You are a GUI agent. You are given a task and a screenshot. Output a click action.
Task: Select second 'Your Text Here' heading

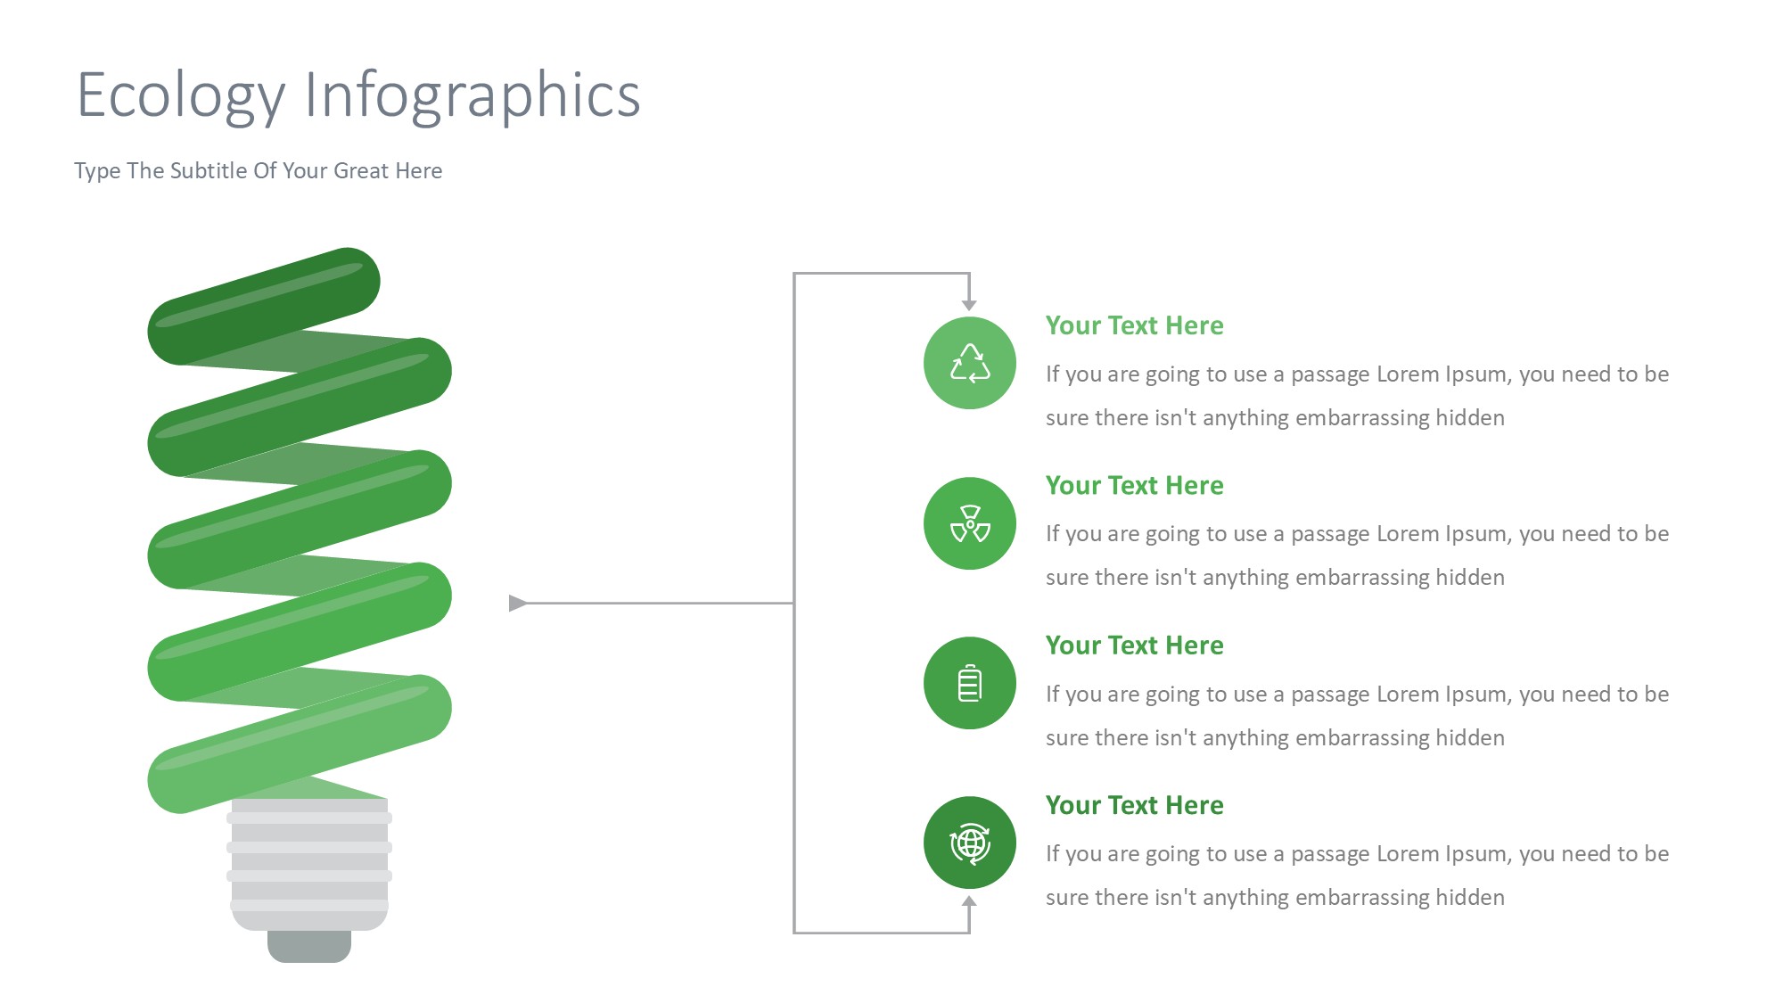(1134, 485)
